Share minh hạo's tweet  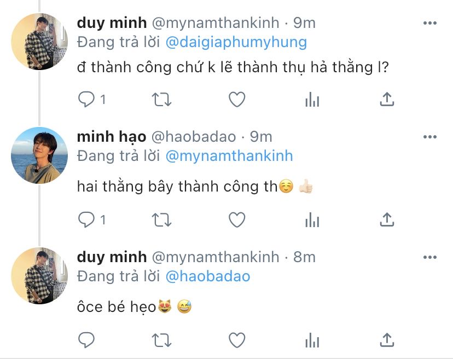(x=387, y=219)
